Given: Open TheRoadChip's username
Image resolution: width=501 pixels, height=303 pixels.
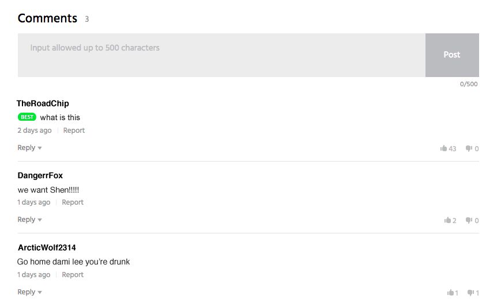Looking at the screenshot, I should click(43, 103).
